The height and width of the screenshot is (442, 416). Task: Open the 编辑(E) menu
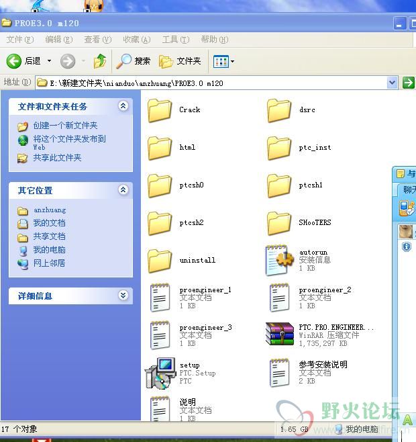tap(59, 40)
